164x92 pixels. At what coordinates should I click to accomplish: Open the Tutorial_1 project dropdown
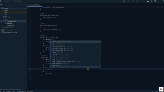pyautogui.click(x=7, y=1)
